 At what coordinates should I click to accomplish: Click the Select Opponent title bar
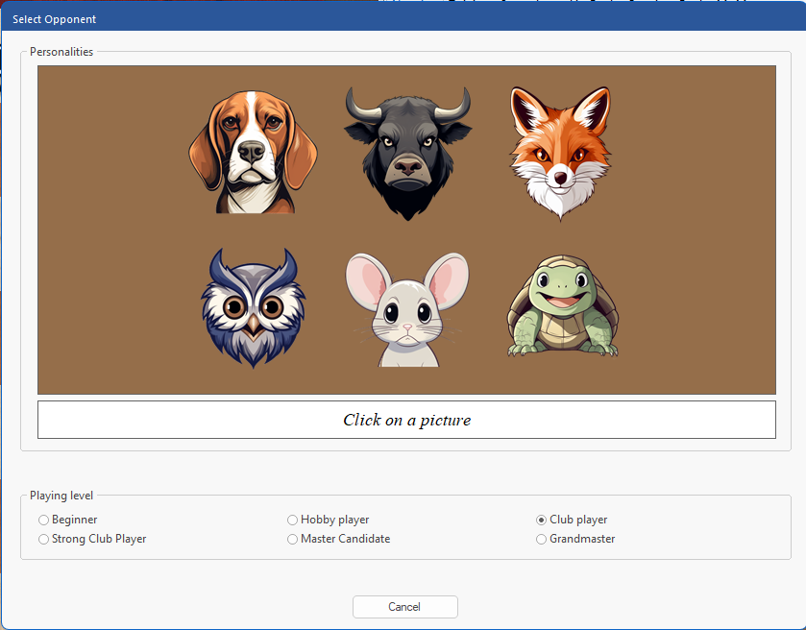coord(403,19)
